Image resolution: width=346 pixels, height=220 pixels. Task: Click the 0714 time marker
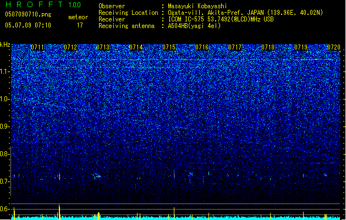pos(136,47)
